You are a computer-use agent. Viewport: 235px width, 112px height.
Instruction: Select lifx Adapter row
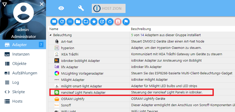pos(141,67)
